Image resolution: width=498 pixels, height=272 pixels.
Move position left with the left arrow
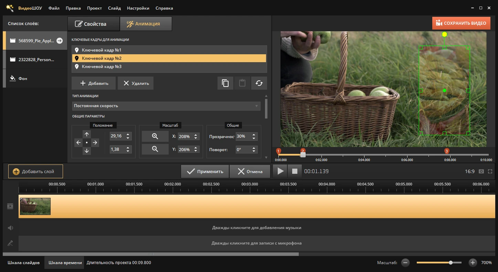coord(78,143)
